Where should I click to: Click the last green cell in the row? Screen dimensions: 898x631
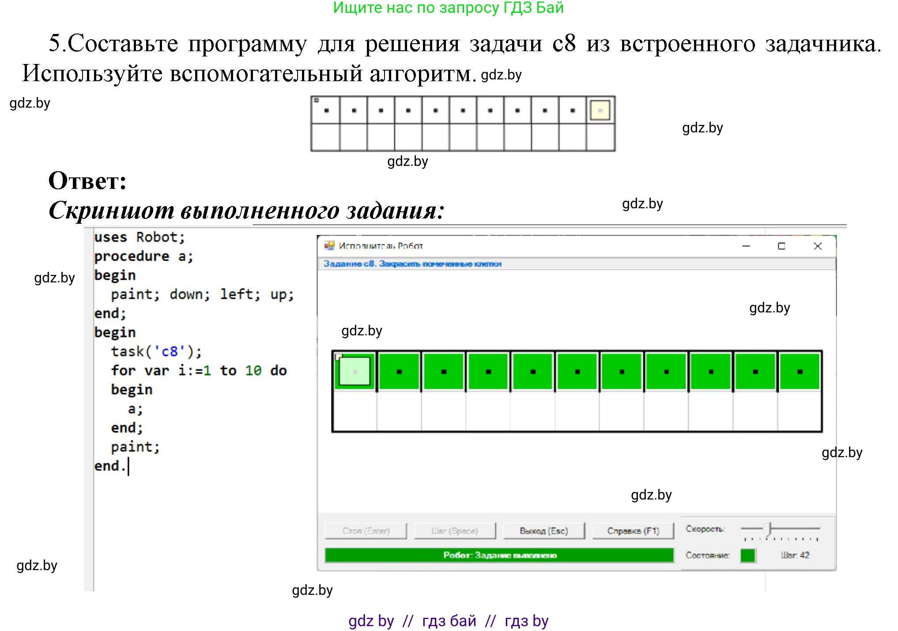tap(799, 371)
